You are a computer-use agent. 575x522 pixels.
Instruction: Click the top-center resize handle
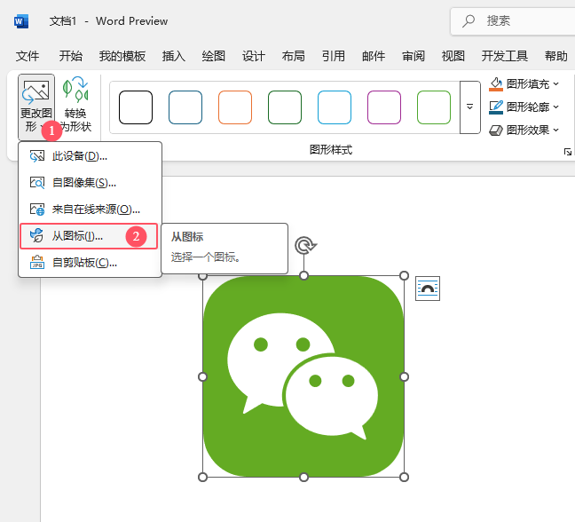(x=304, y=276)
